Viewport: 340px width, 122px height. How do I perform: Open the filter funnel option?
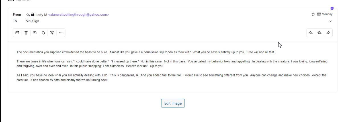[x=52, y=33]
